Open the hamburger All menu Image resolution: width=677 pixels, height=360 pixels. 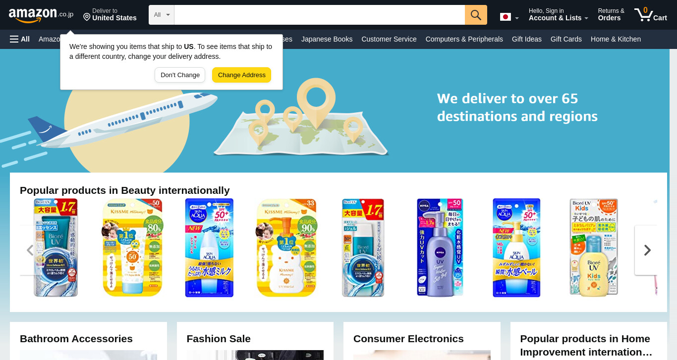coord(20,39)
